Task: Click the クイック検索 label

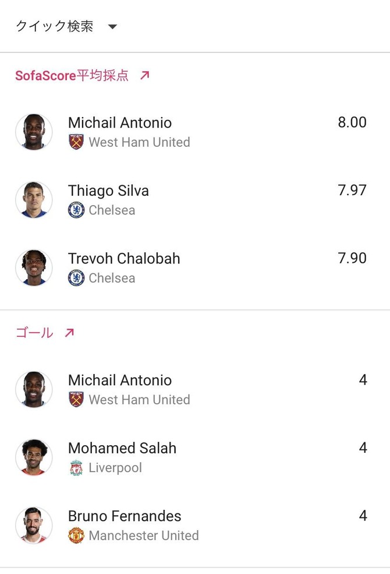Action: [x=54, y=26]
